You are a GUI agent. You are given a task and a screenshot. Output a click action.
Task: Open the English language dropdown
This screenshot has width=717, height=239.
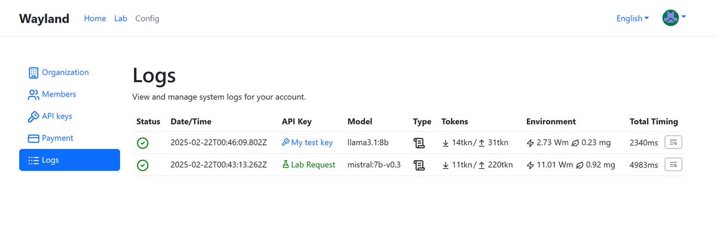tap(633, 18)
